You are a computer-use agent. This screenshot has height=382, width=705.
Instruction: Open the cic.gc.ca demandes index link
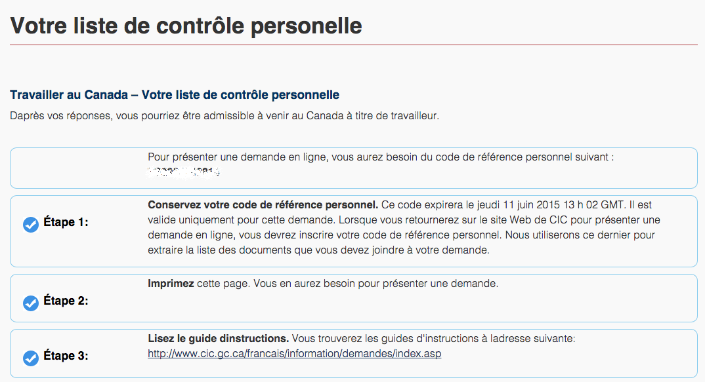tap(295, 354)
